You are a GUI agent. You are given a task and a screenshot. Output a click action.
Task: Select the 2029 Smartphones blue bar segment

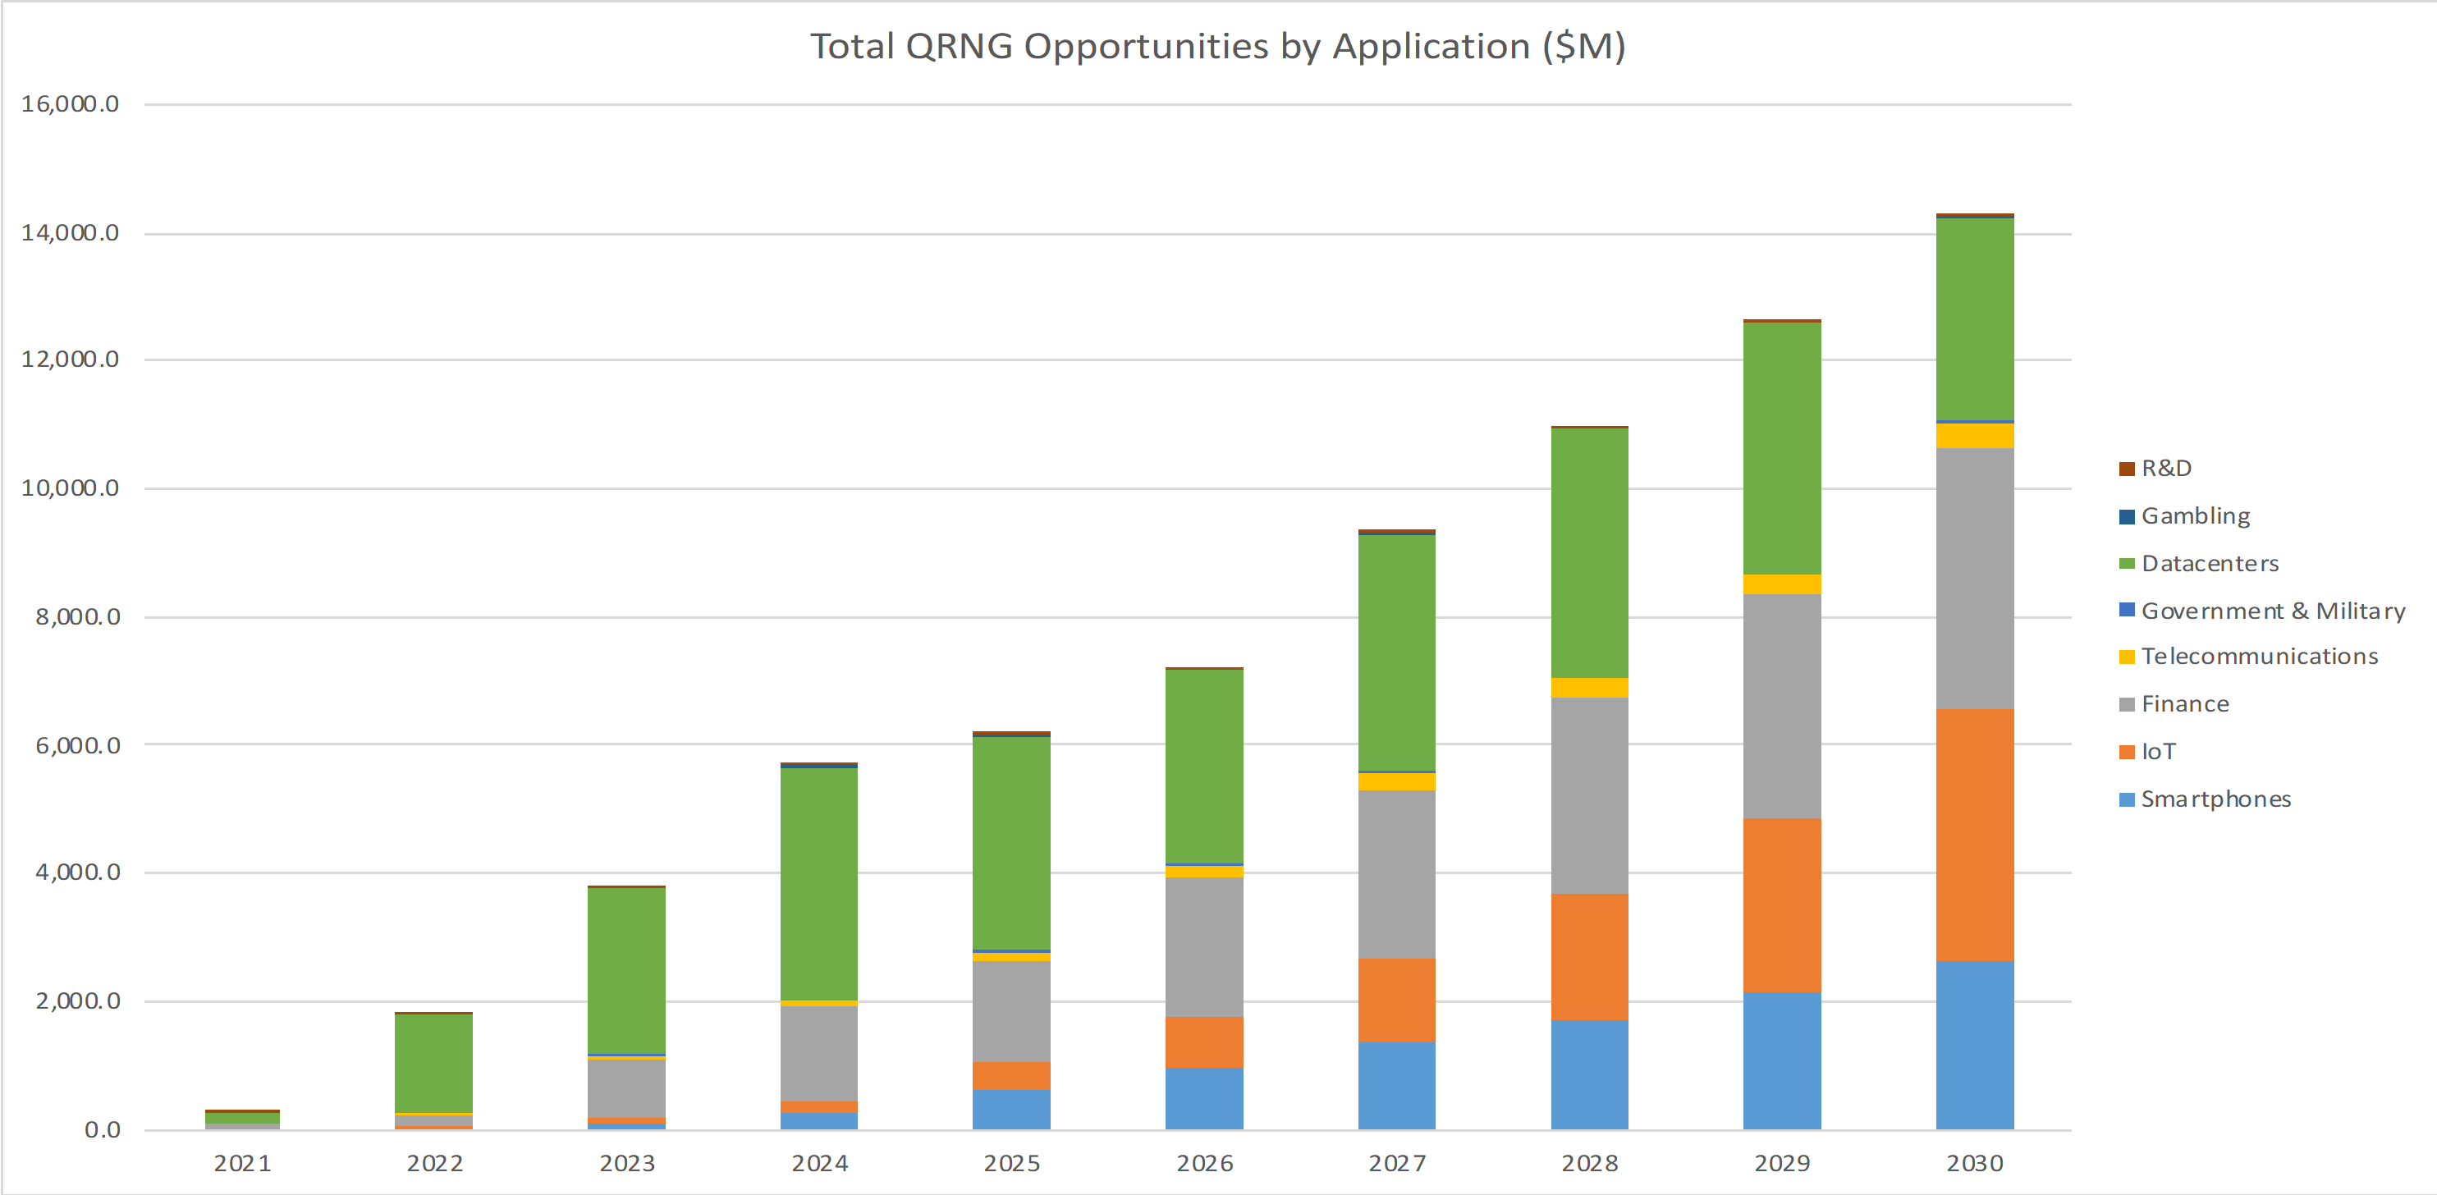tap(1782, 1061)
